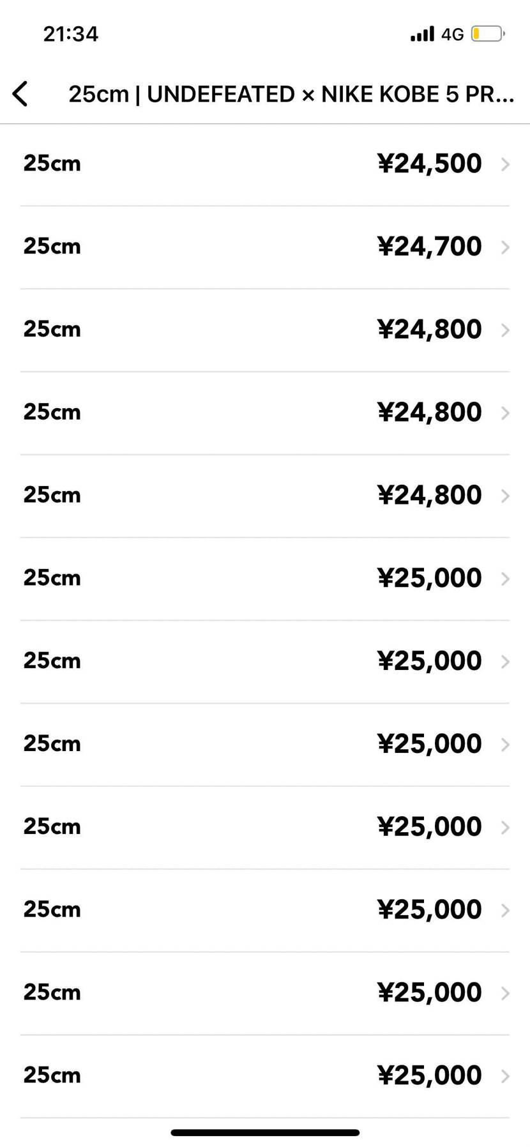Tap the chevron on the first ¥25,000 row
Viewport: 530px width, 1147px height.
(x=505, y=579)
